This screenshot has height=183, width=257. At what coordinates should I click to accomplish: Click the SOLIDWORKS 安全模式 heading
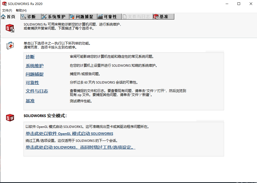(x=45, y=116)
